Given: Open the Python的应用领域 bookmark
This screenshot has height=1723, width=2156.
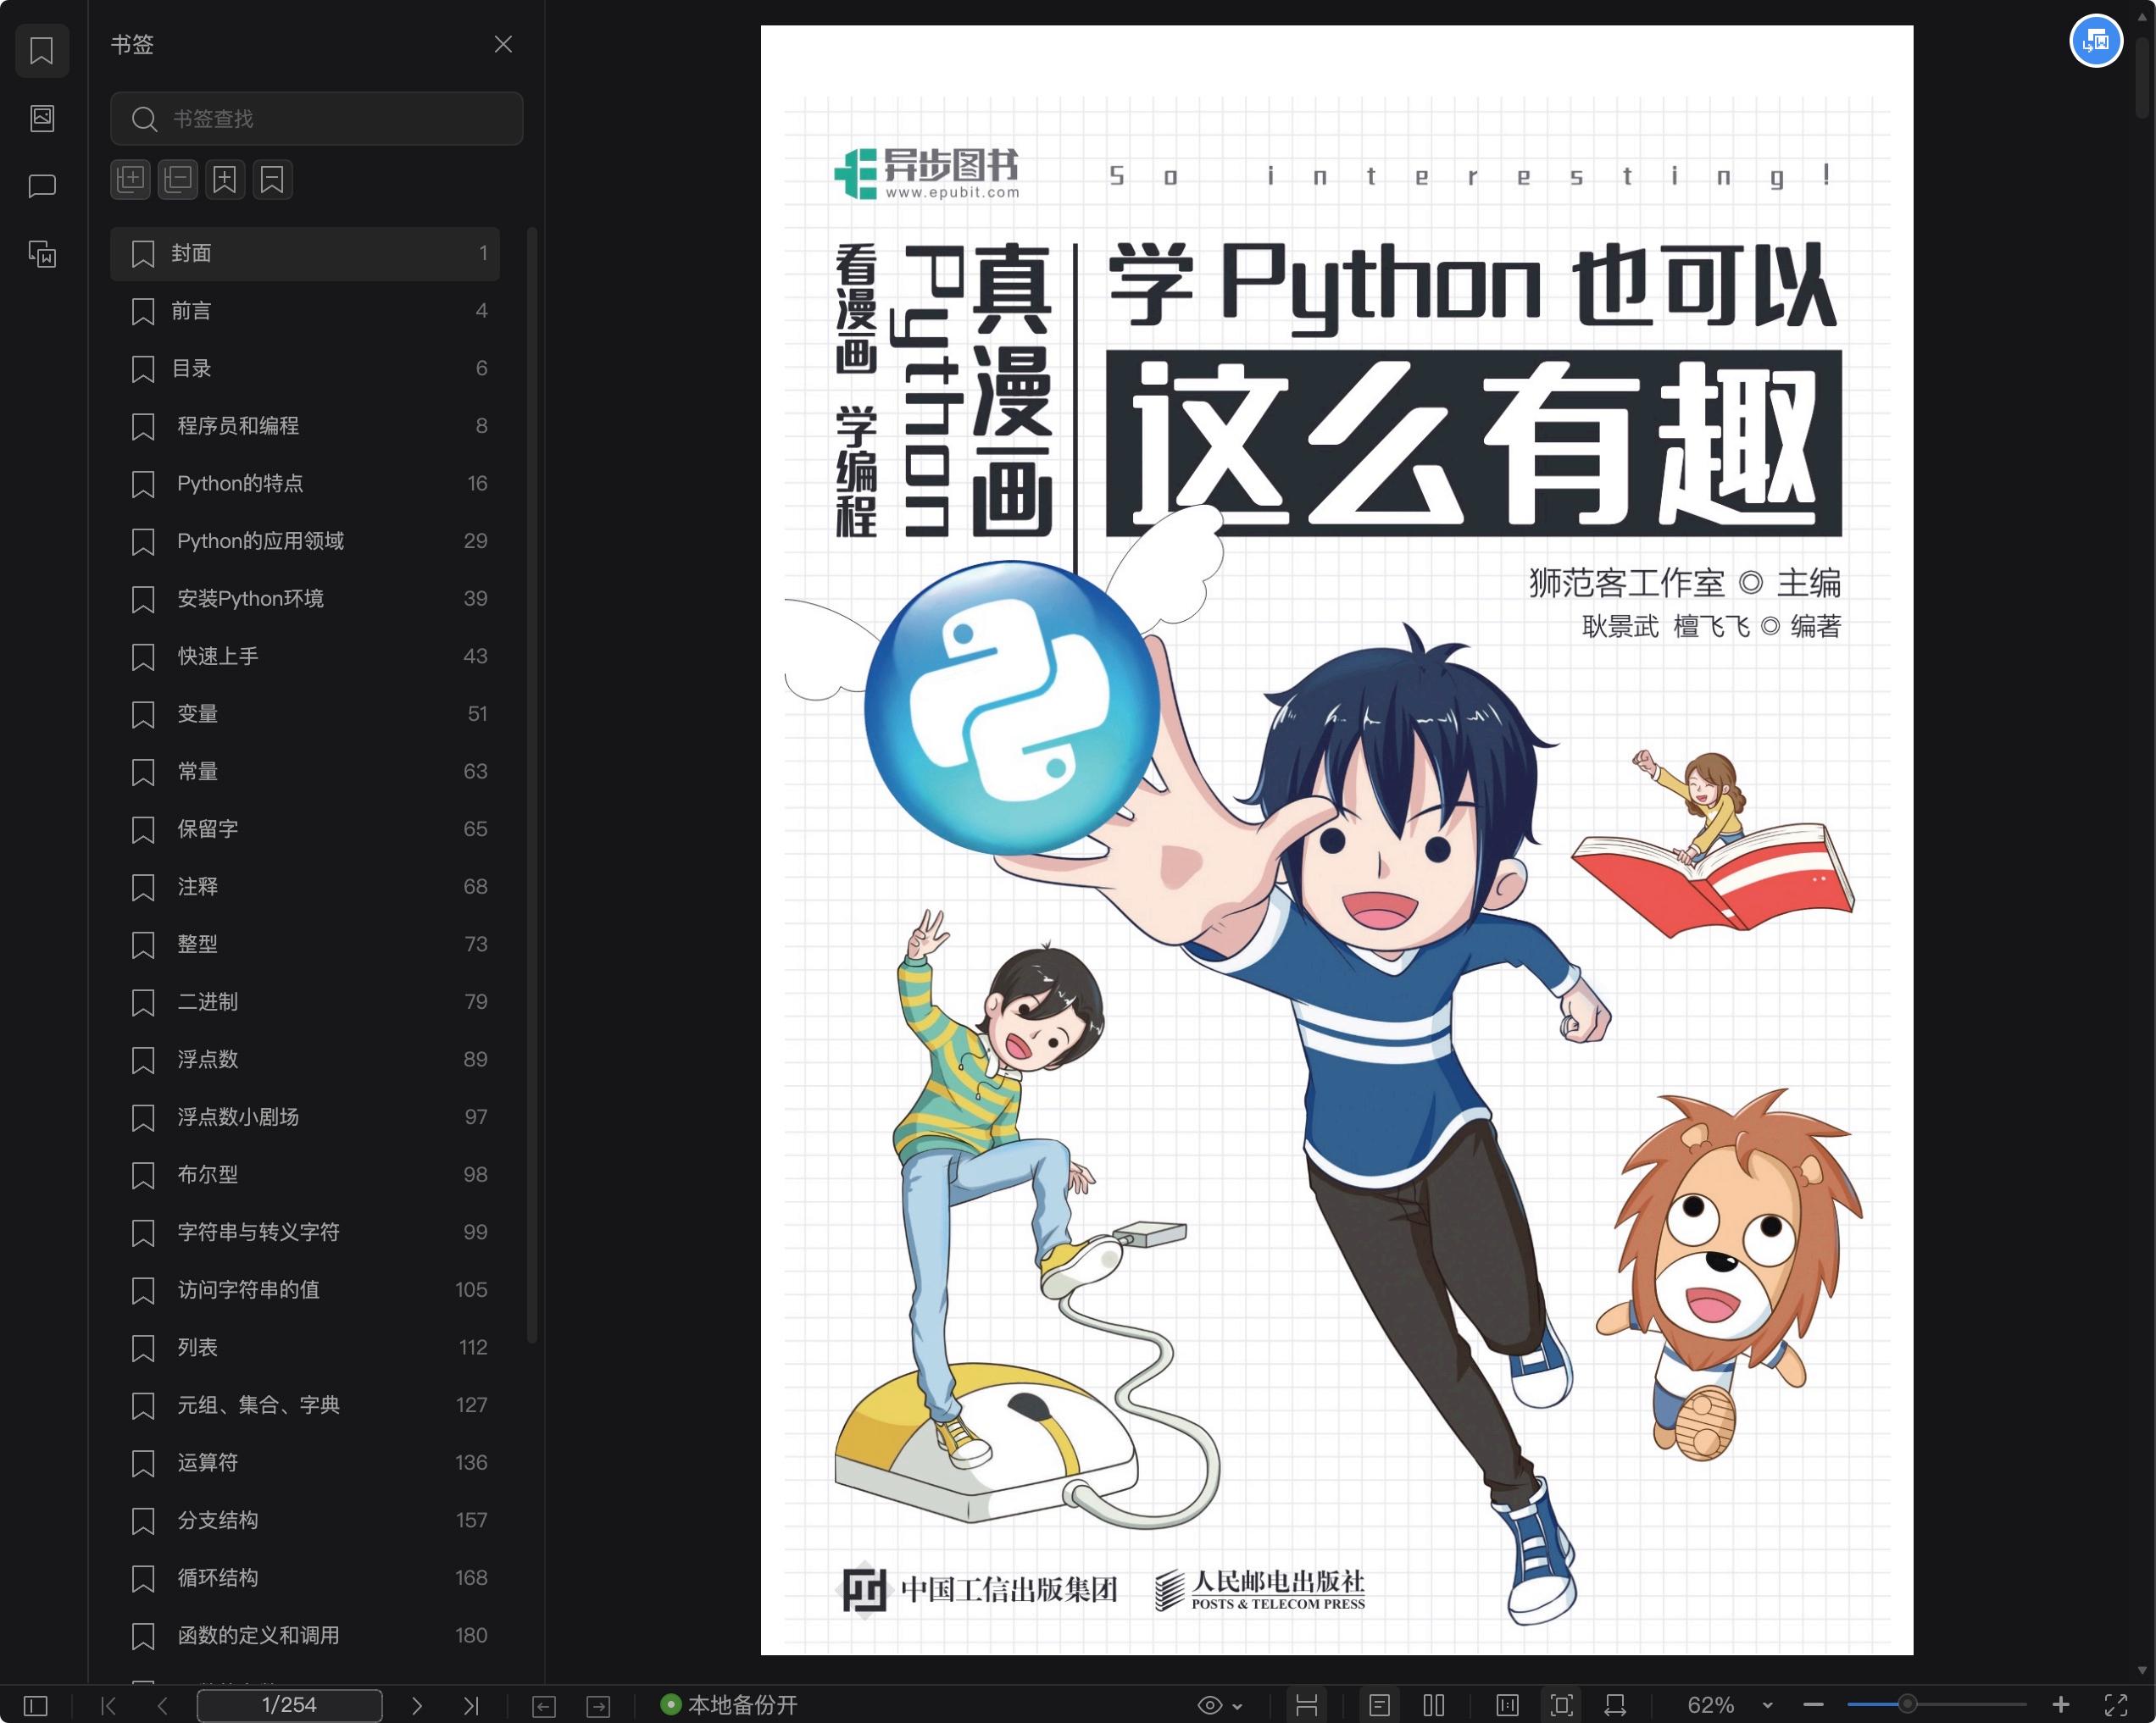Looking at the screenshot, I should point(305,541).
